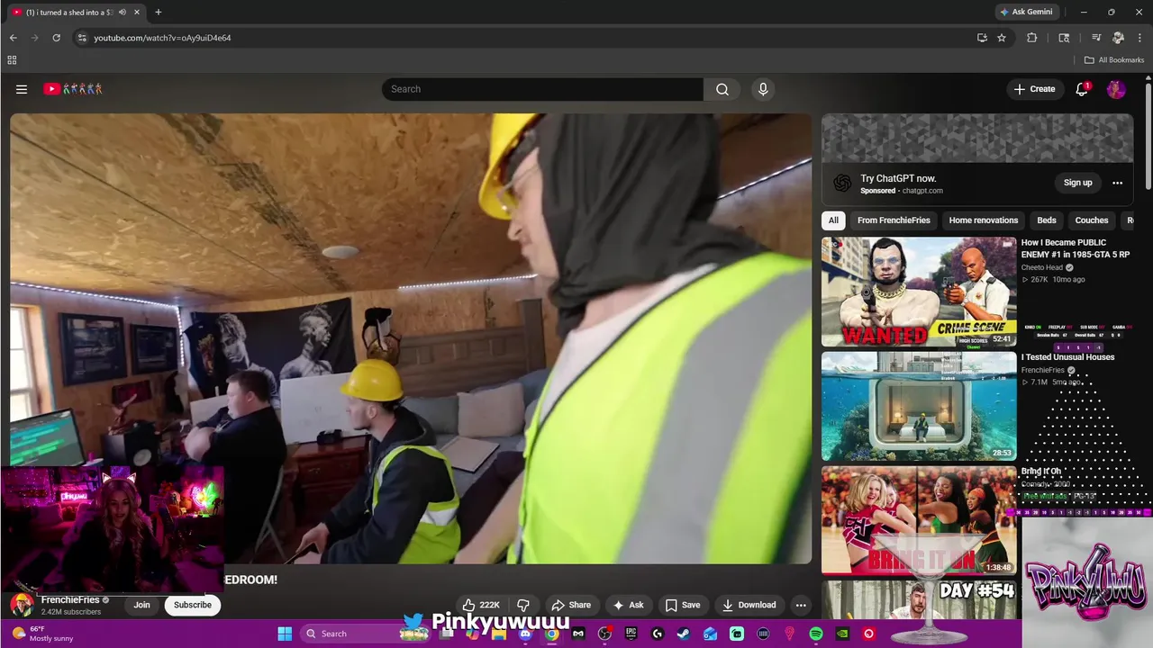Download the video
1153x648 pixels.
(749, 605)
